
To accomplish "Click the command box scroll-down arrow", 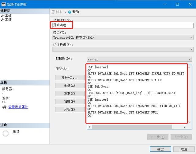I will [x=189, y=122].
